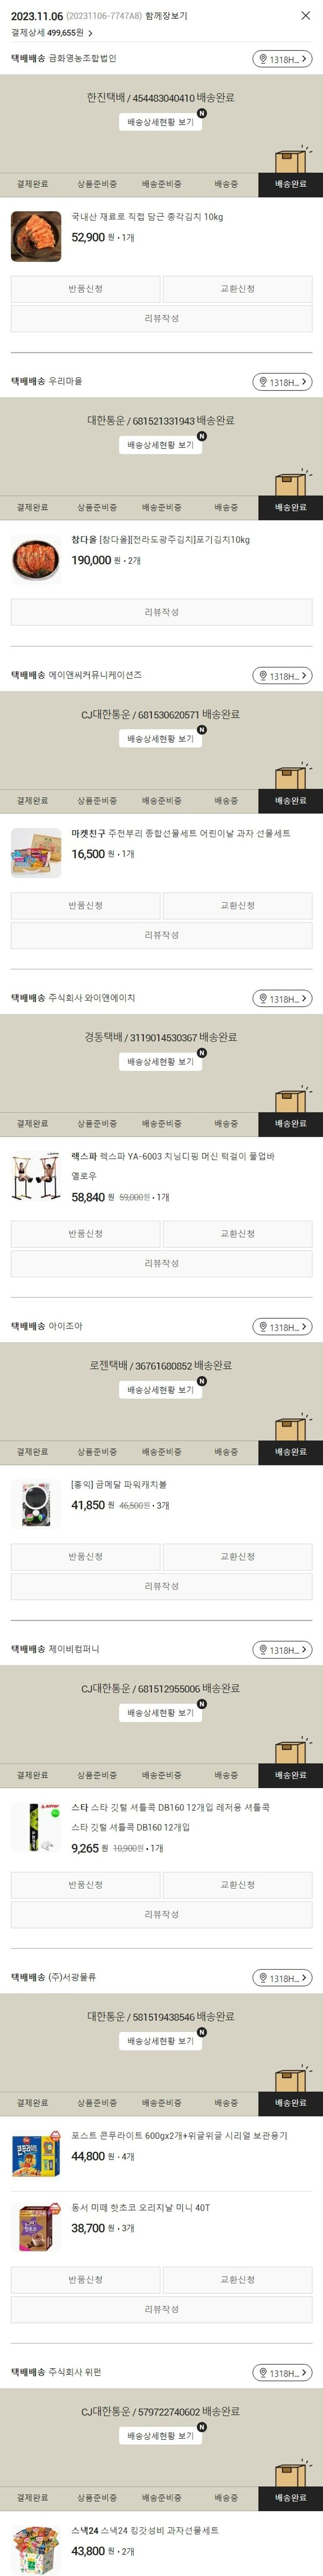View delivery status for 한진택배 shipment
The height and width of the screenshot is (2576, 323).
(x=161, y=122)
